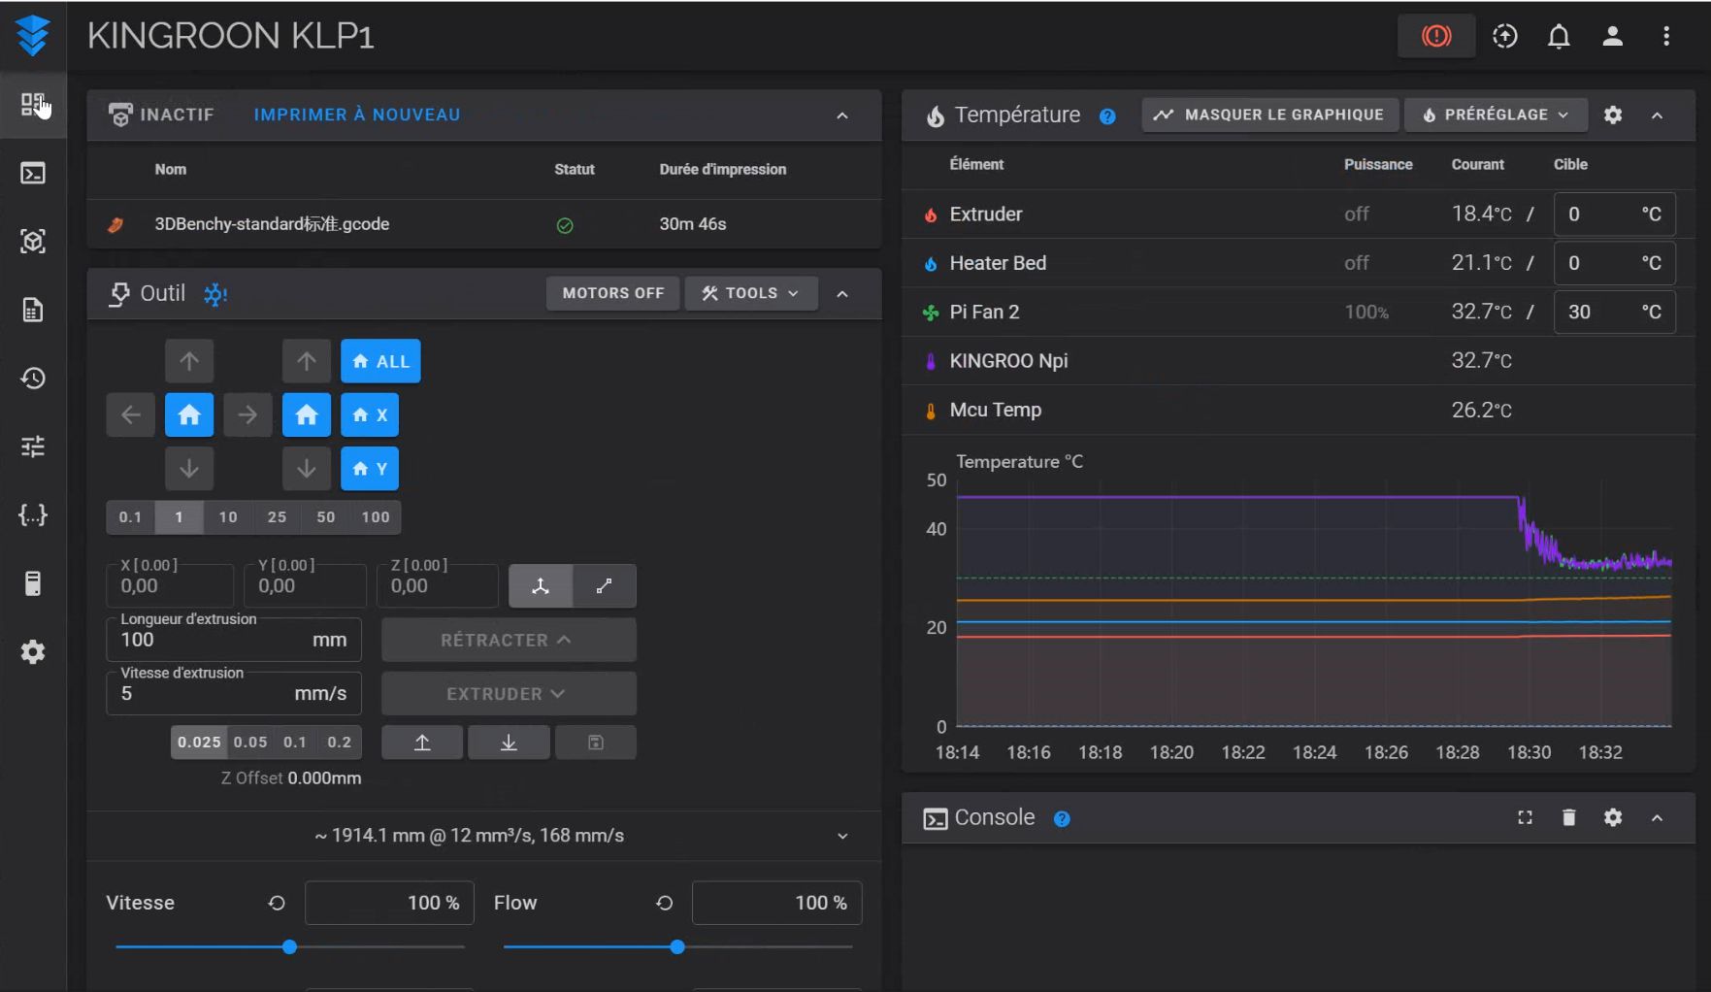The width and height of the screenshot is (1711, 992).
Task: Open the History sidebar icon
Action: pos(33,378)
